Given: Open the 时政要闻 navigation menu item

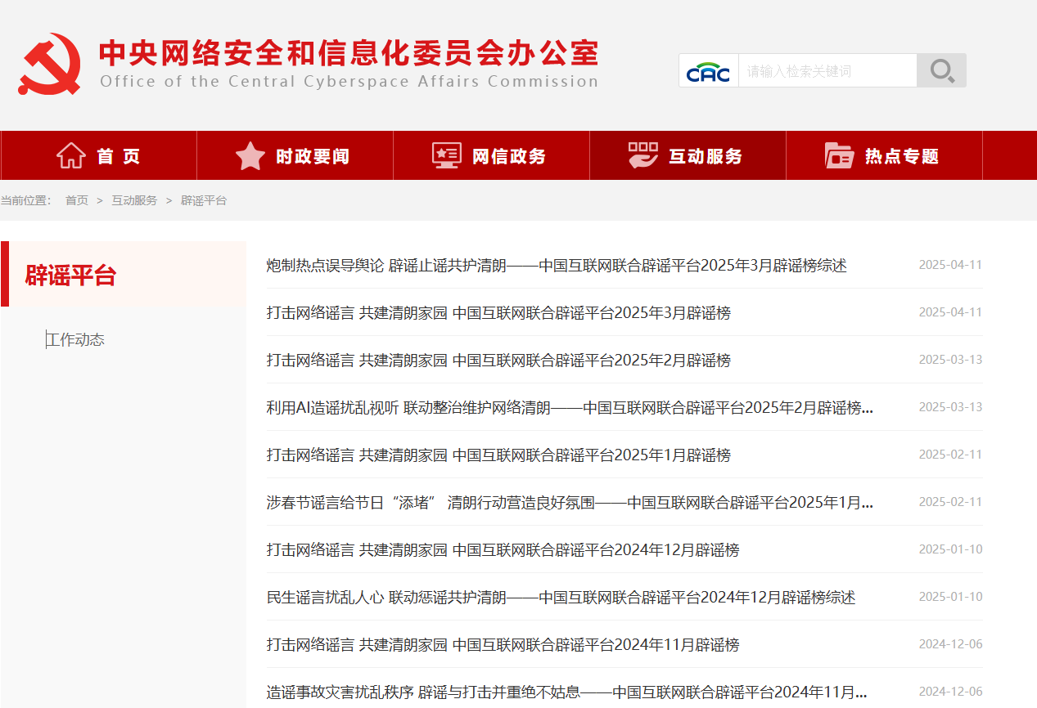Looking at the screenshot, I should tap(312, 156).
